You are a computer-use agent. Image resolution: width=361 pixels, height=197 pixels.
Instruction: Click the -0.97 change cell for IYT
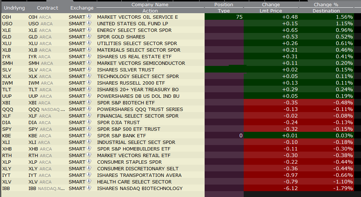point(290,175)
